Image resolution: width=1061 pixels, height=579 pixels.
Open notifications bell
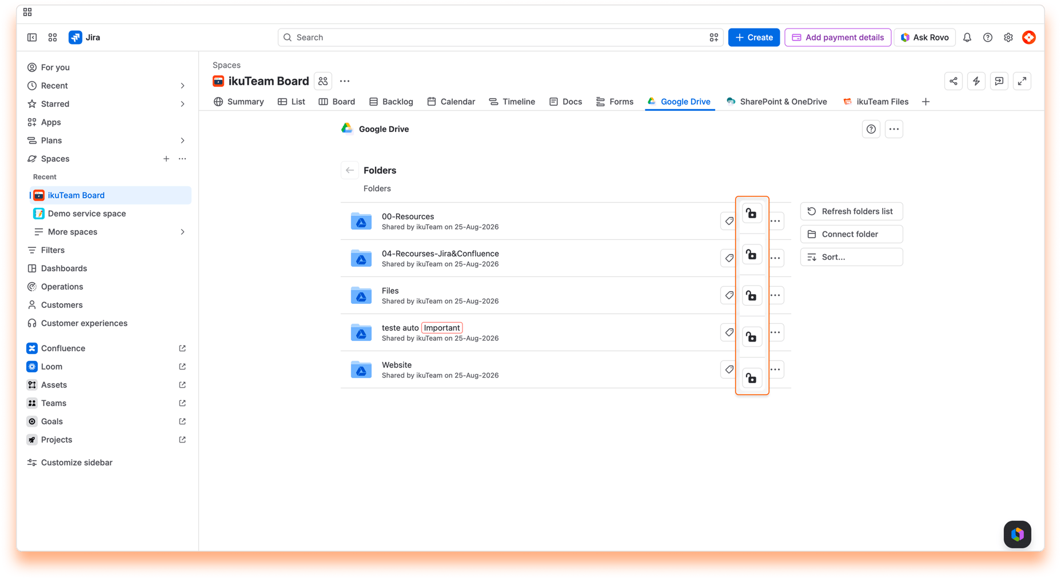(967, 38)
